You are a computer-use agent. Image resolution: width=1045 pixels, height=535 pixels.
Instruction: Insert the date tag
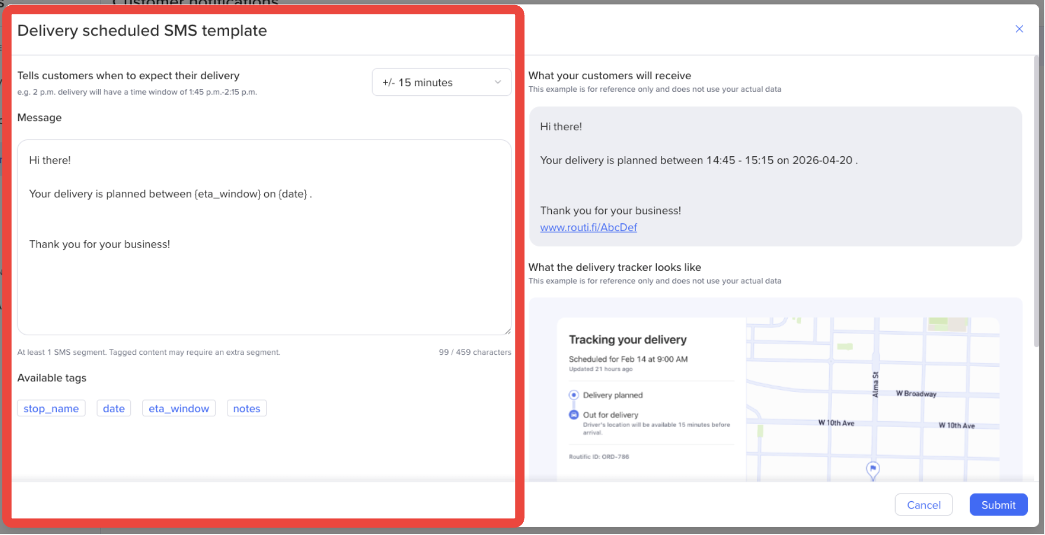tap(114, 409)
